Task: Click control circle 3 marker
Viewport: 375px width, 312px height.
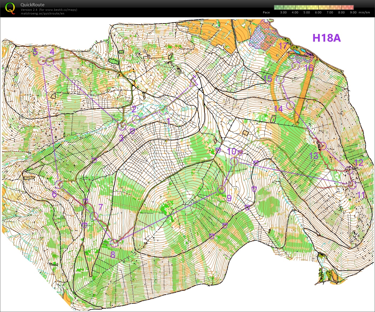Action: click(122, 126)
